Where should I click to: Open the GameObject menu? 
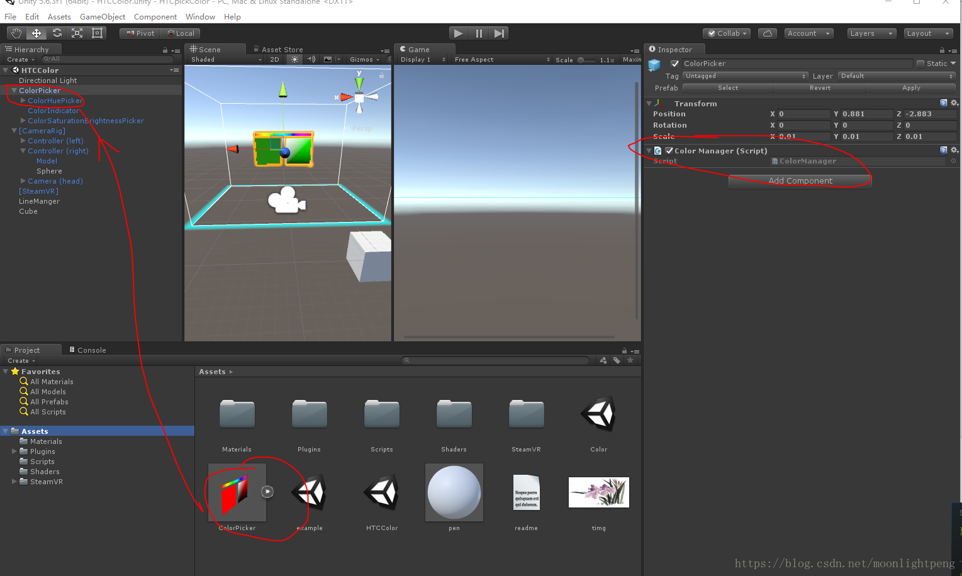[x=103, y=17]
